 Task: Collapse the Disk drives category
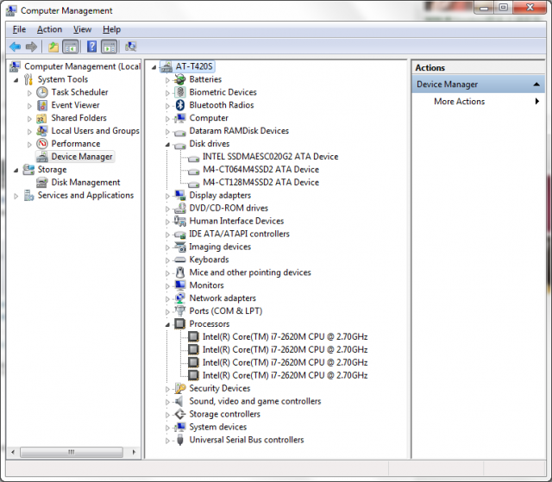pyautogui.click(x=167, y=145)
